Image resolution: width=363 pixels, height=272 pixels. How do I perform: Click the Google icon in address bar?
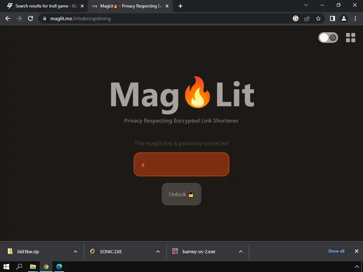296,18
